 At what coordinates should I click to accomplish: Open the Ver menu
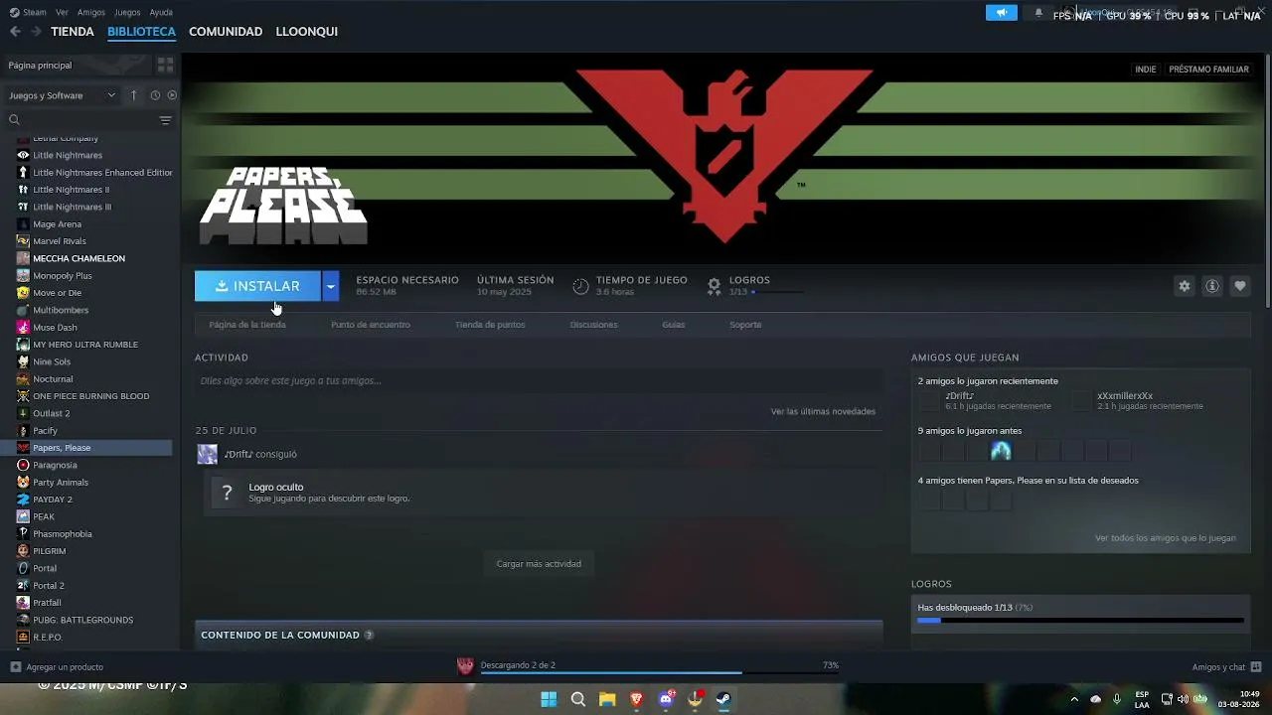[63, 12]
